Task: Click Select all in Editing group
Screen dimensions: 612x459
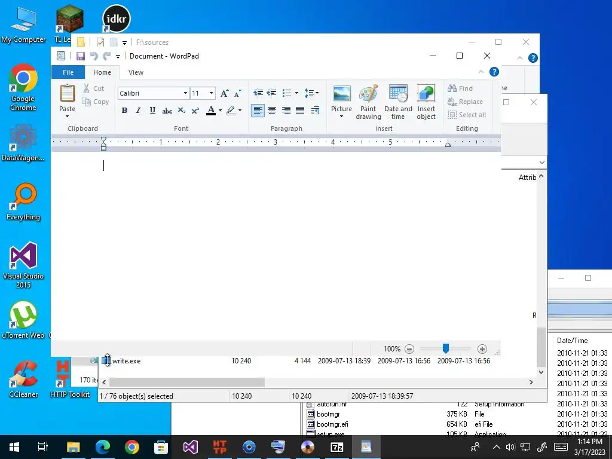Action: [467, 115]
